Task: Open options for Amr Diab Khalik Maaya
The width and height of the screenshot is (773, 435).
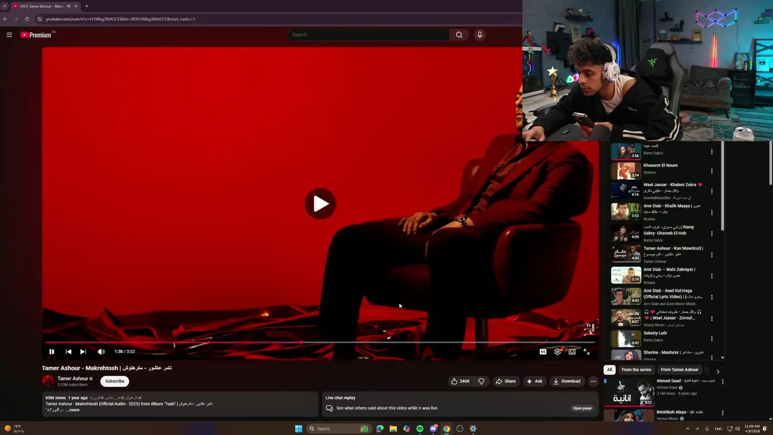Action: click(x=712, y=213)
